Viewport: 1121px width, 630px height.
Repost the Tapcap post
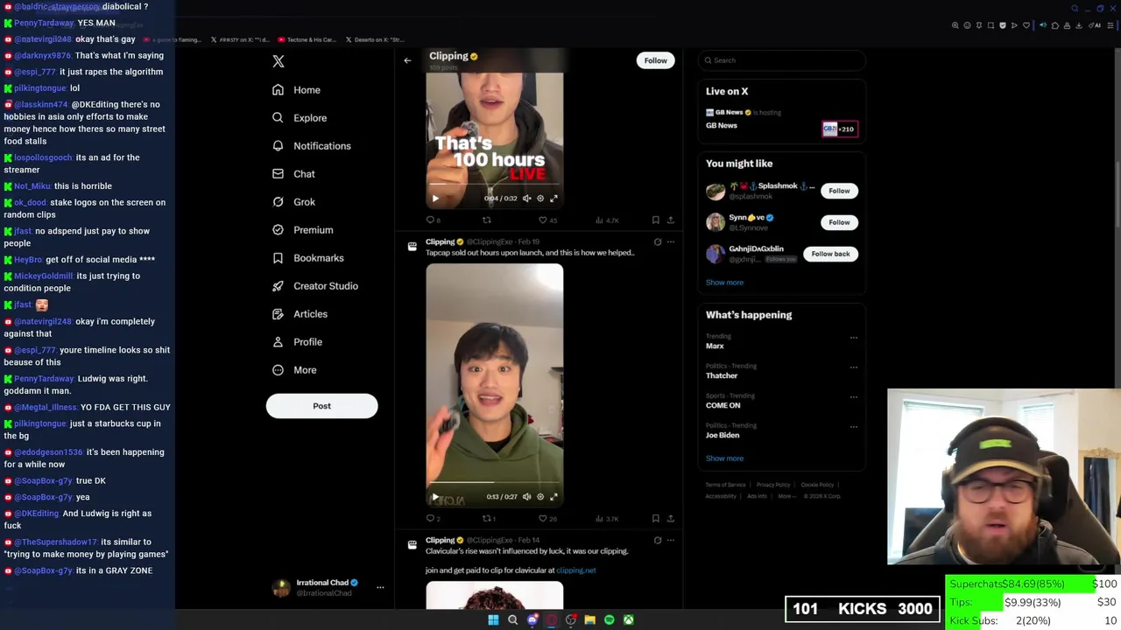(489, 519)
